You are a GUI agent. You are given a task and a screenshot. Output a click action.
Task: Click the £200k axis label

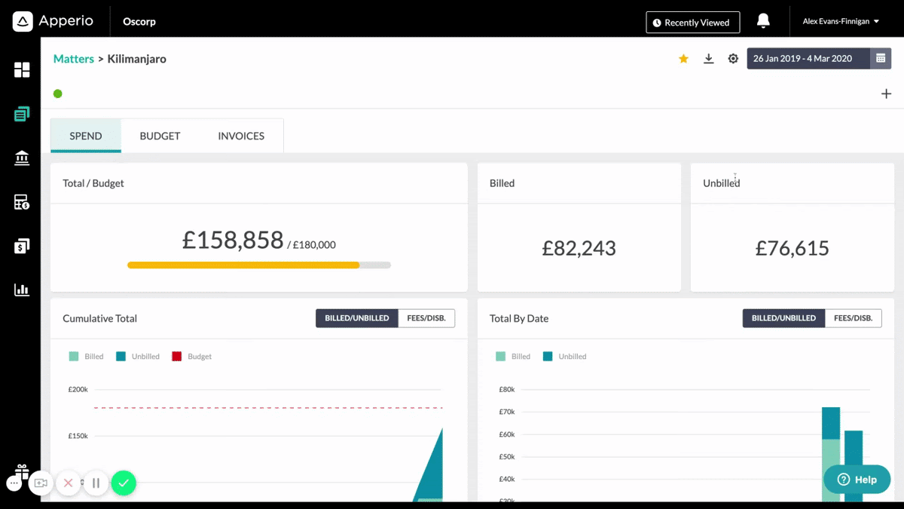78,390
